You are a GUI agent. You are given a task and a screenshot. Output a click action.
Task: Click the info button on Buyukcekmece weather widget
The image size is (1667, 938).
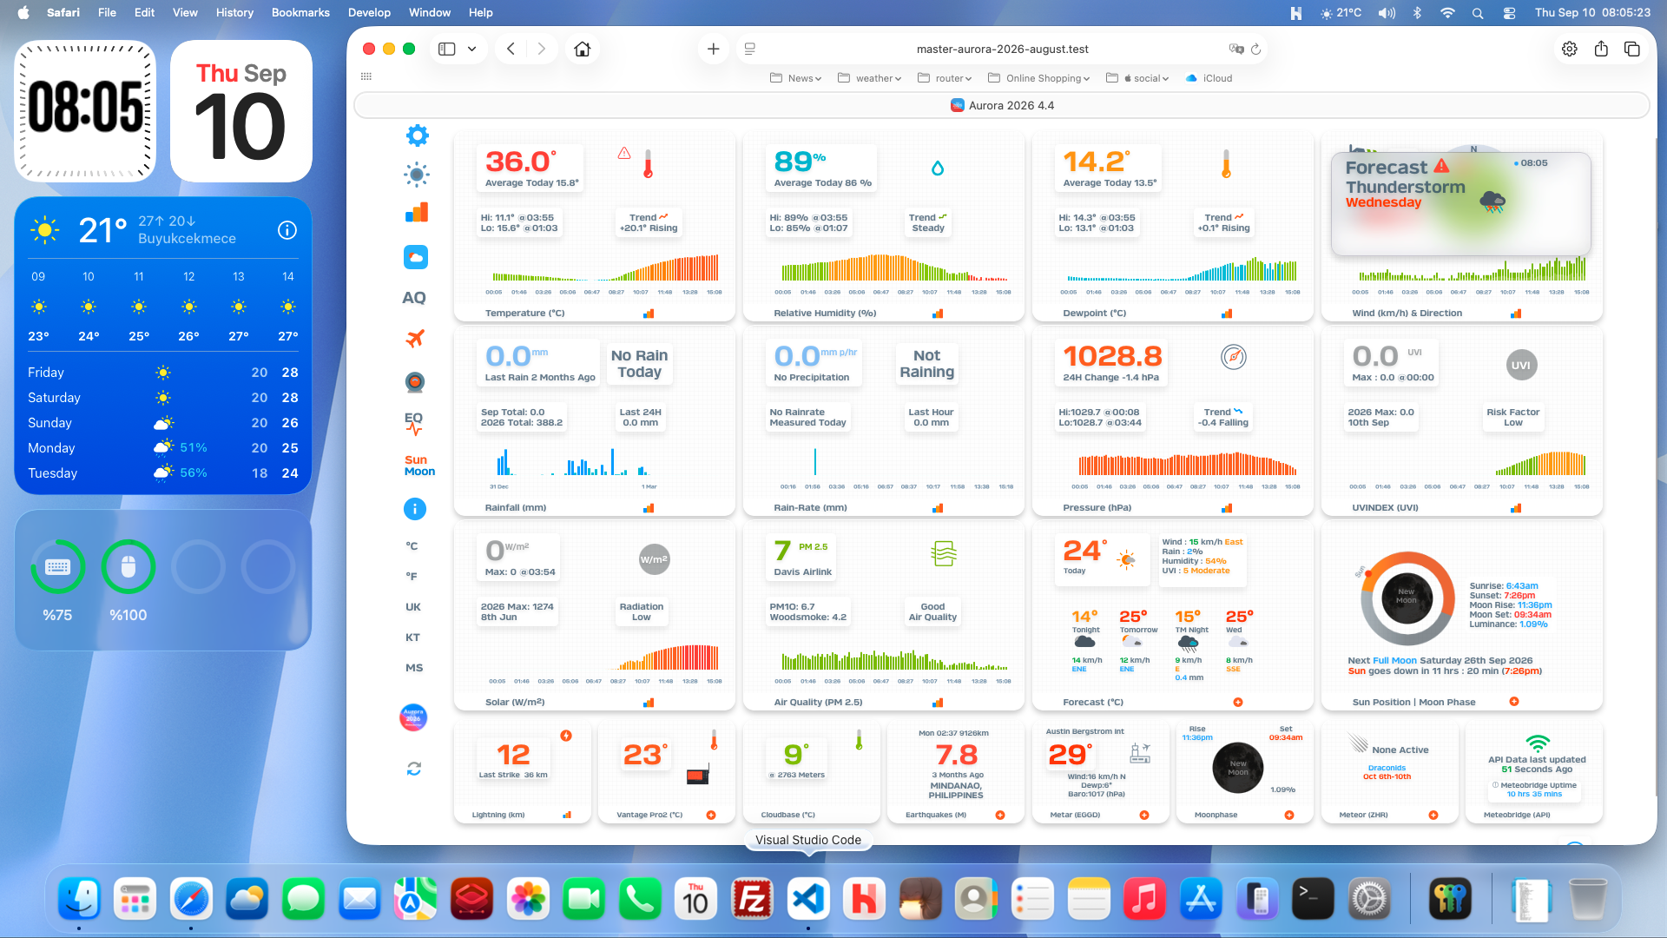[287, 230]
